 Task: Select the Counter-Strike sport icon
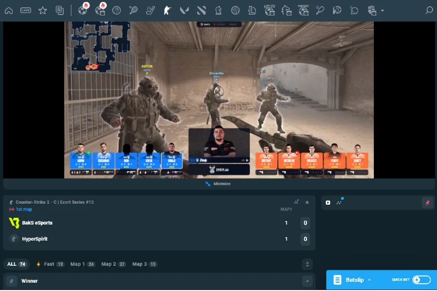(167, 10)
